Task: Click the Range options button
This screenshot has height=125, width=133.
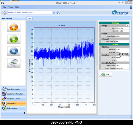Action: coord(127,26)
